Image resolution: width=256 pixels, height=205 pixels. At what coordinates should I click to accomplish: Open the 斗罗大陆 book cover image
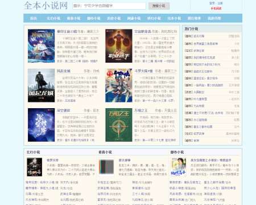[119, 85]
